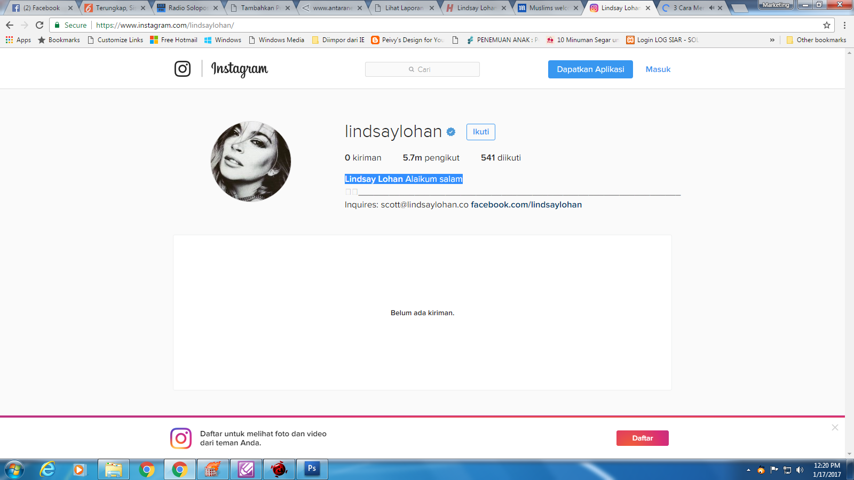Click the Instagram camera logo in the header

pos(183,69)
